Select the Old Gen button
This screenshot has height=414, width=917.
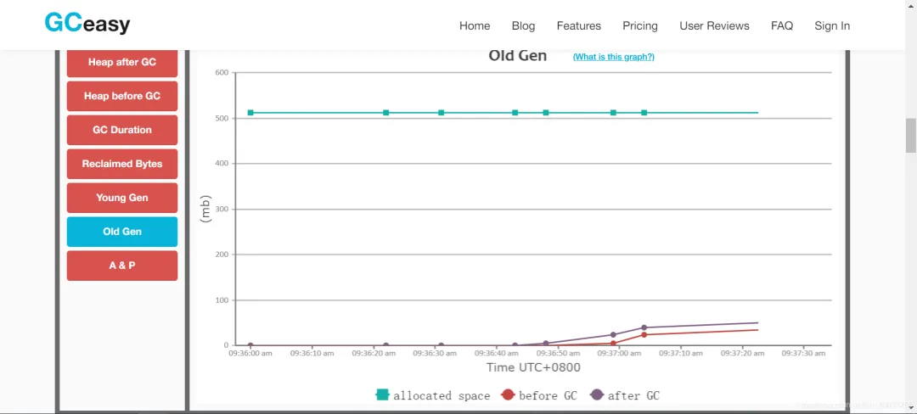click(x=122, y=232)
